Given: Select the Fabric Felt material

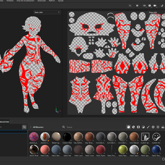Looking at the screenshot, I should pos(67,149).
